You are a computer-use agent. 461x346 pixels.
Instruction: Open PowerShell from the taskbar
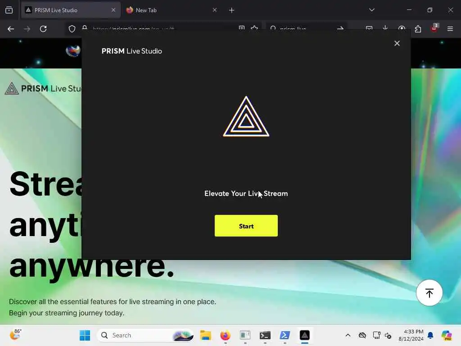click(x=285, y=335)
